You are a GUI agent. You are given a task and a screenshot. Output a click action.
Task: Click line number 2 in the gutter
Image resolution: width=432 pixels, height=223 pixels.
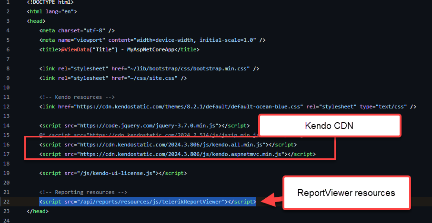pos(8,11)
